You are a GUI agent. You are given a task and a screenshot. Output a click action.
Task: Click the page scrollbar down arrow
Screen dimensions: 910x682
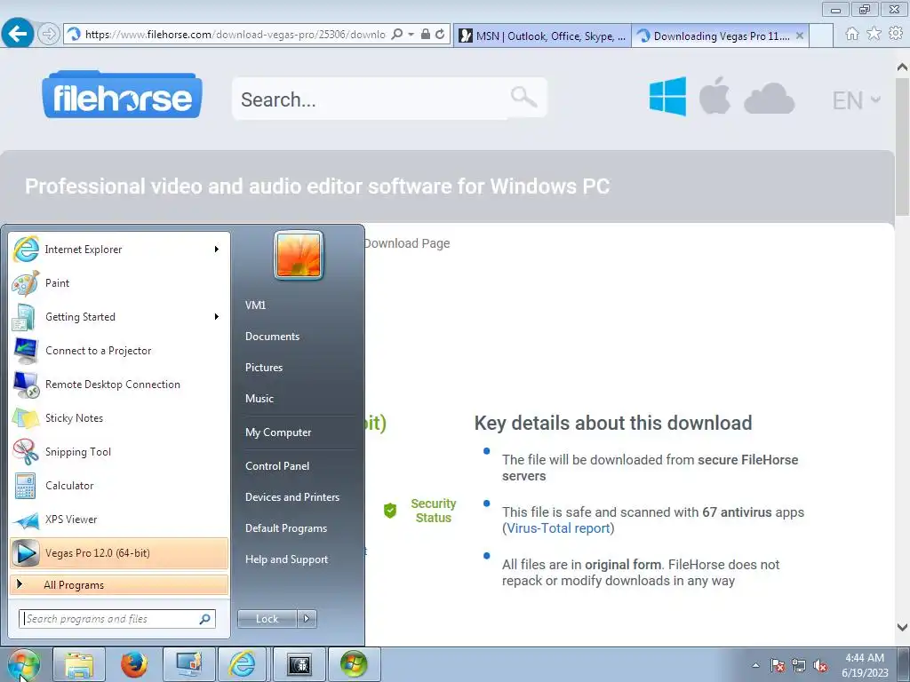click(x=903, y=627)
